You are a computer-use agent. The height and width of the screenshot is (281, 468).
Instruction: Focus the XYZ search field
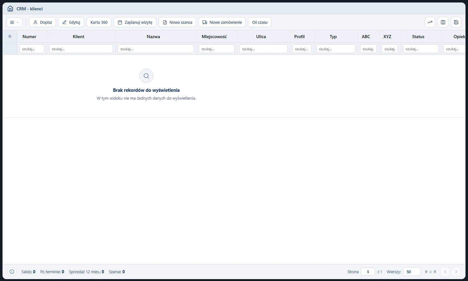tap(390, 49)
